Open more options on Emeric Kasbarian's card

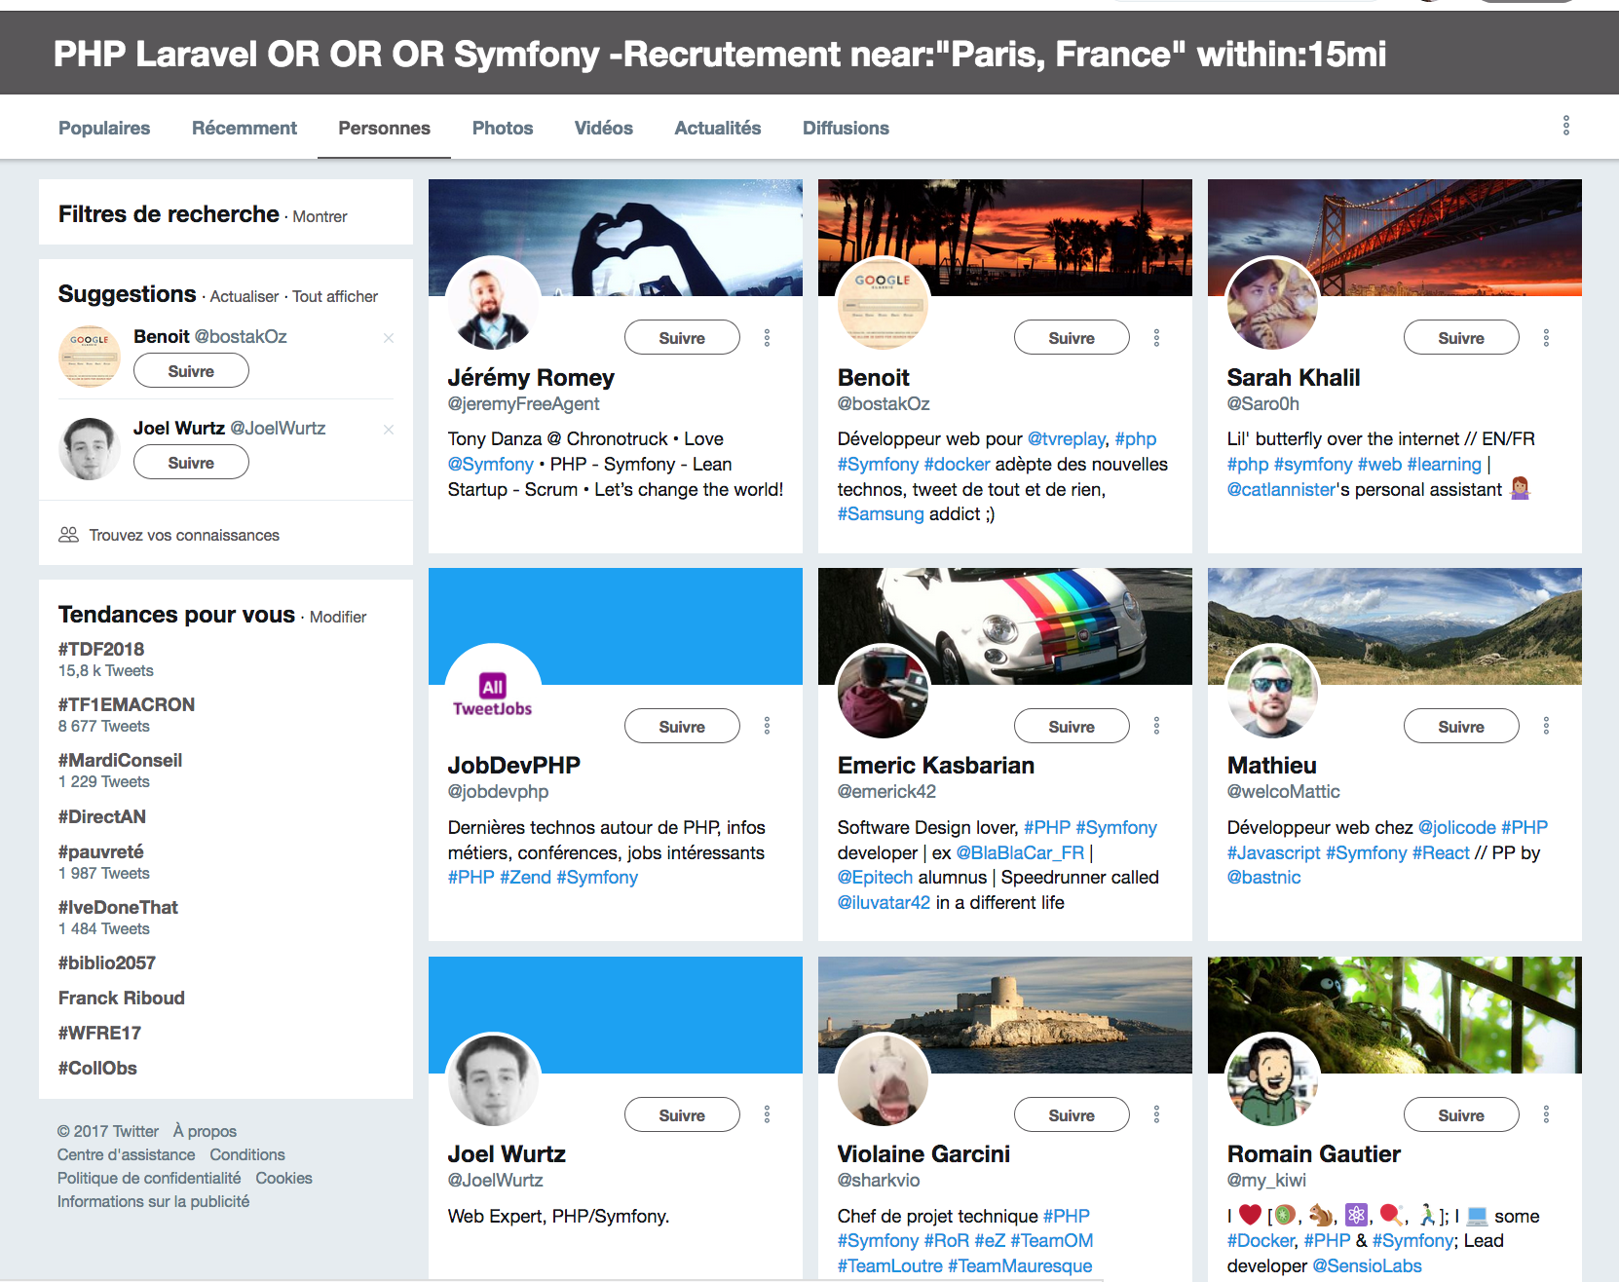click(x=1156, y=726)
